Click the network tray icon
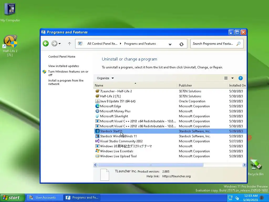The width and height of the screenshot is (269, 202). [230, 198]
